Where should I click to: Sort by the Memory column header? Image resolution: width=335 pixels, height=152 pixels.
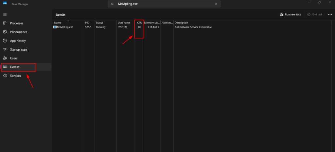pyautogui.click(x=152, y=23)
